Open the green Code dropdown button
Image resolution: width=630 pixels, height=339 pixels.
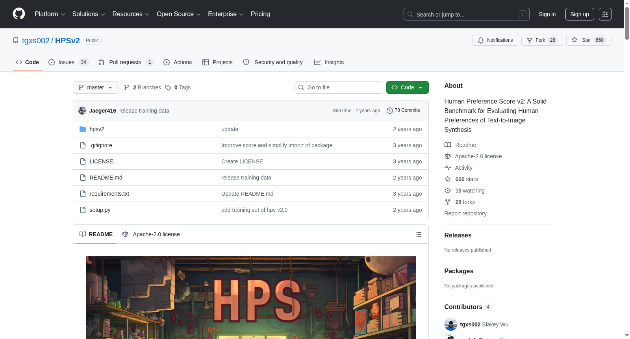[407, 87]
